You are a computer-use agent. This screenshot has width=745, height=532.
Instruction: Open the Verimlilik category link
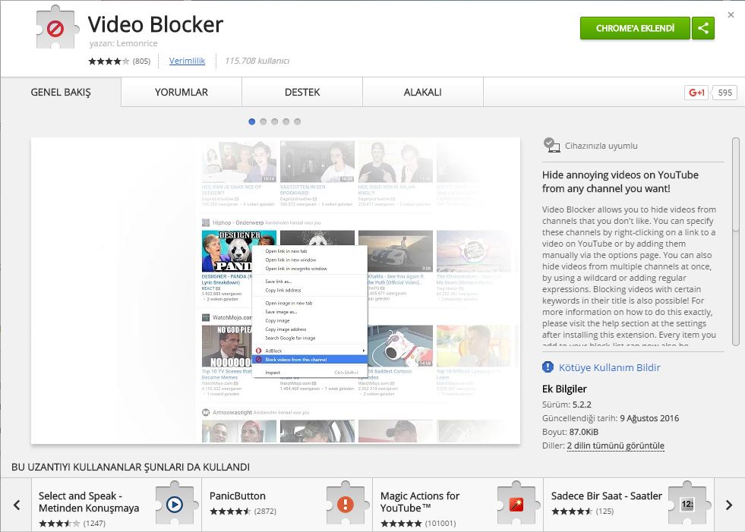188,61
